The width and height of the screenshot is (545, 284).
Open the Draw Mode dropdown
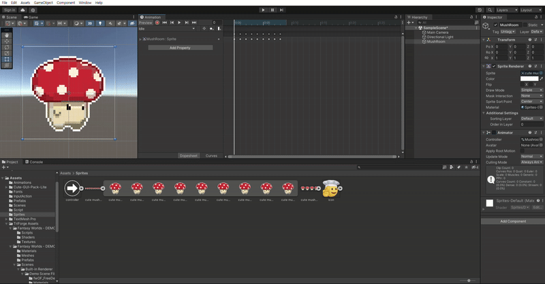[531, 90]
